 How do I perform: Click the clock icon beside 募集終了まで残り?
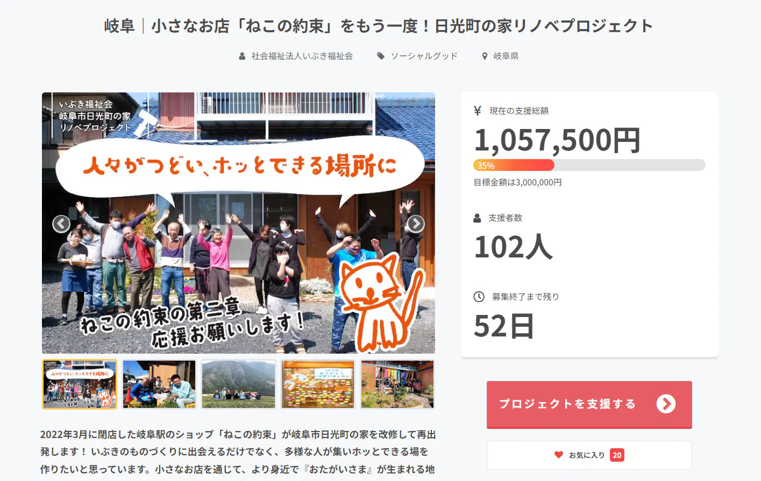coord(479,297)
